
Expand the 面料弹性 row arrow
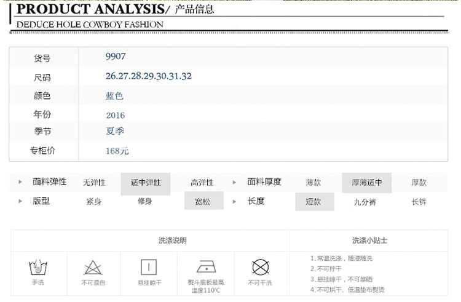(20, 182)
